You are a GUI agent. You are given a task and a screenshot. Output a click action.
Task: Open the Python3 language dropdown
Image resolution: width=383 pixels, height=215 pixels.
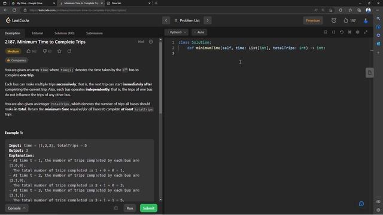(177, 32)
